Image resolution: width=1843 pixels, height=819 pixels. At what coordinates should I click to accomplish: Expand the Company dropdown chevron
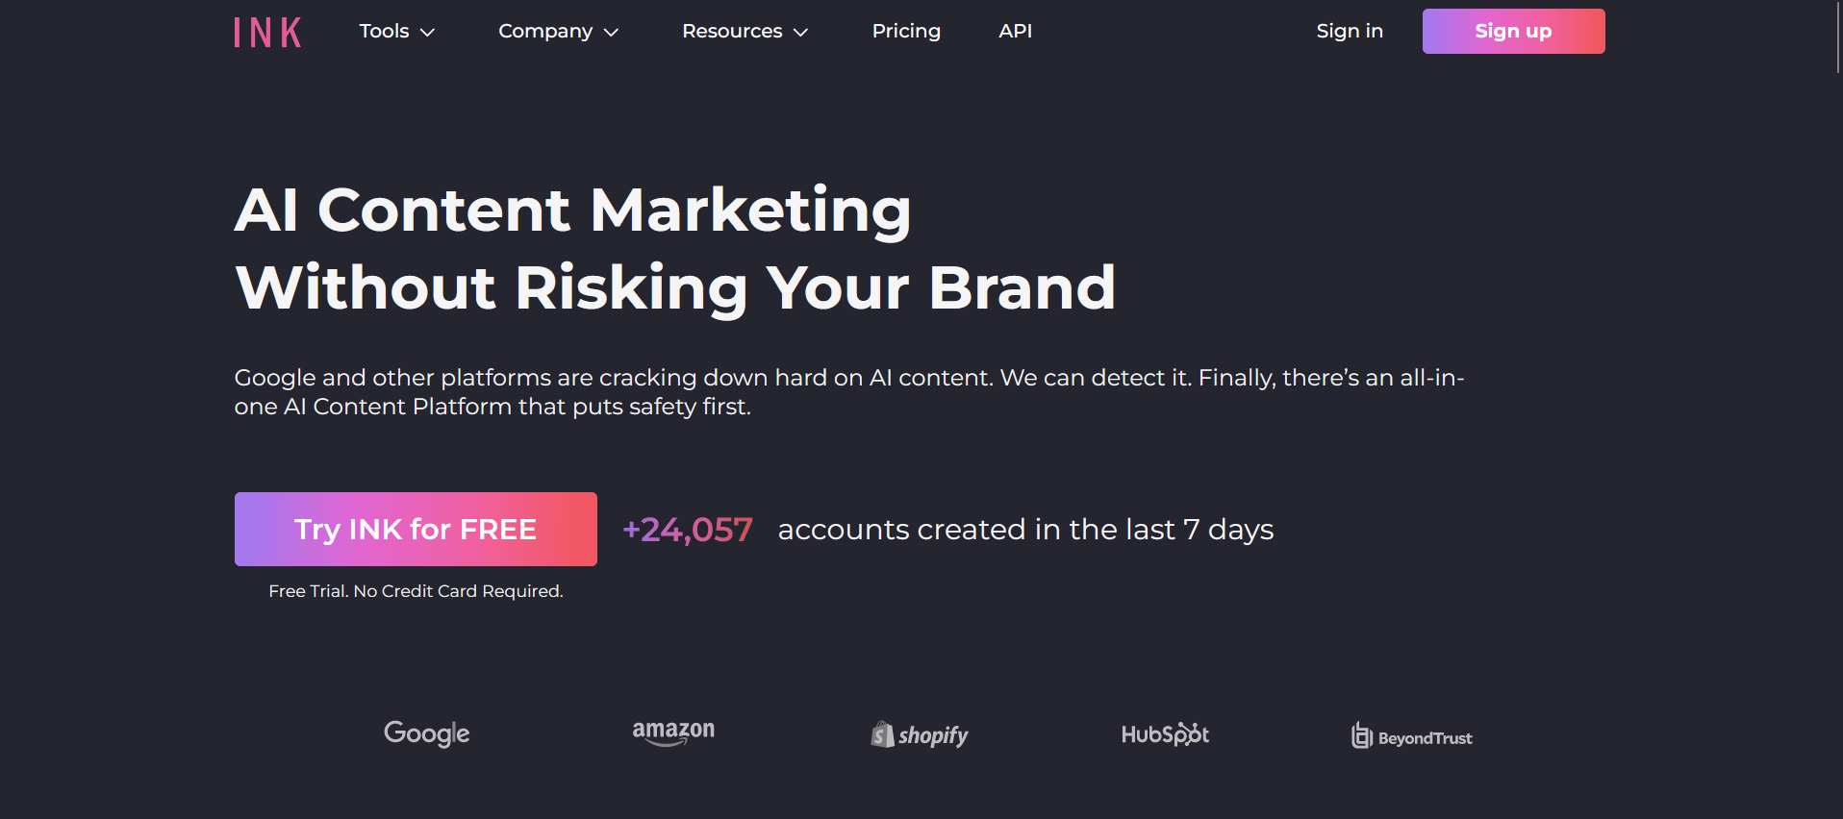pyautogui.click(x=611, y=33)
